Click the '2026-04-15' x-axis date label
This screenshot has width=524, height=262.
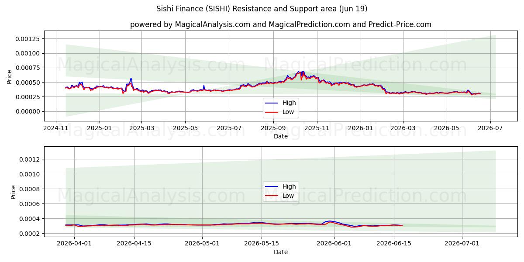pyautogui.click(x=134, y=244)
